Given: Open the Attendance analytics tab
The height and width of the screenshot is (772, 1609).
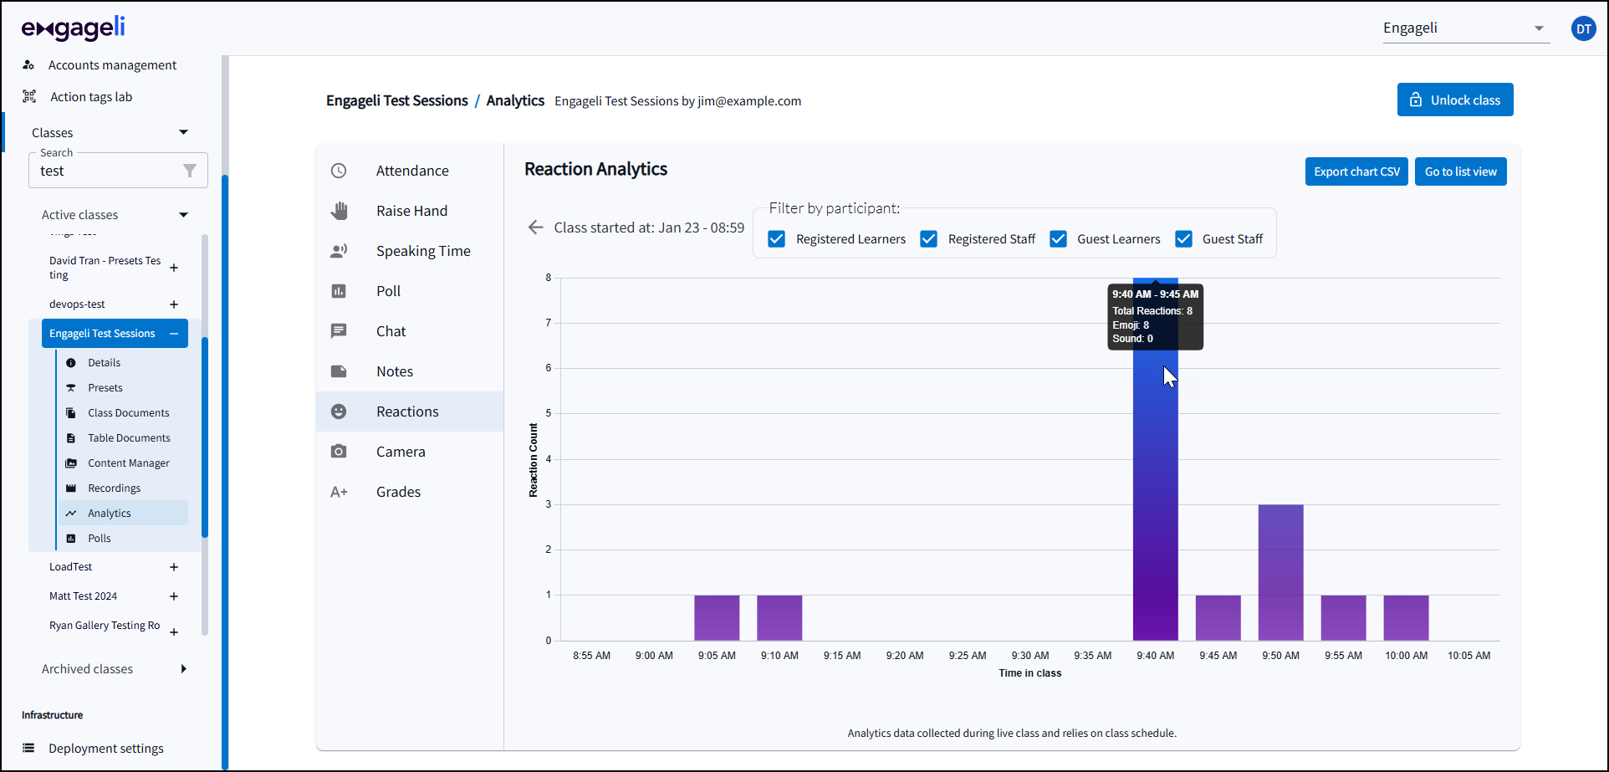Looking at the screenshot, I should coord(410,171).
